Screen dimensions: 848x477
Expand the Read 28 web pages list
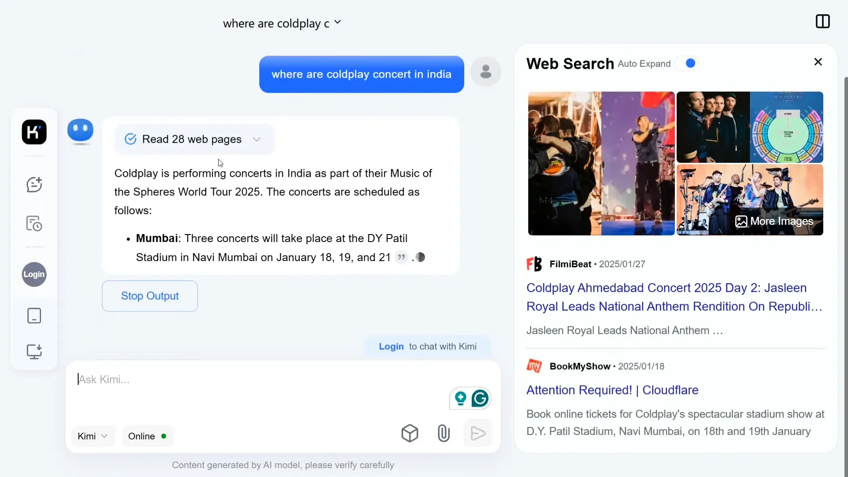pyautogui.click(x=194, y=139)
